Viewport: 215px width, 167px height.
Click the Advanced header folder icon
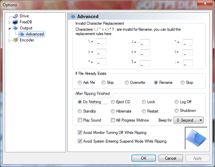[x=73, y=16]
